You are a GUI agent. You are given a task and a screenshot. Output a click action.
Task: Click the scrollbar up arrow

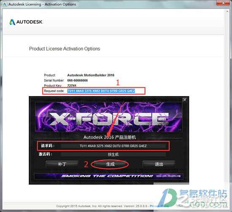[227, 11]
